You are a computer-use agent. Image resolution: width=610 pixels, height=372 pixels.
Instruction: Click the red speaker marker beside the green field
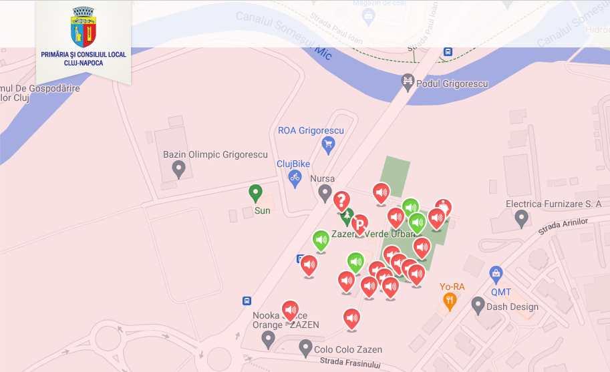(382, 193)
